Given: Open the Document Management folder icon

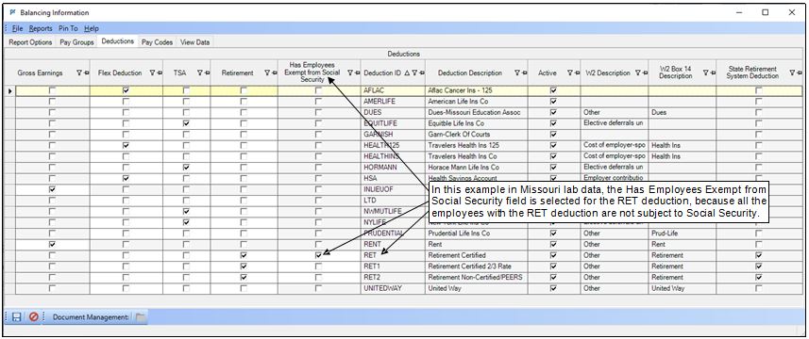Looking at the screenshot, I should coord(140,317).
